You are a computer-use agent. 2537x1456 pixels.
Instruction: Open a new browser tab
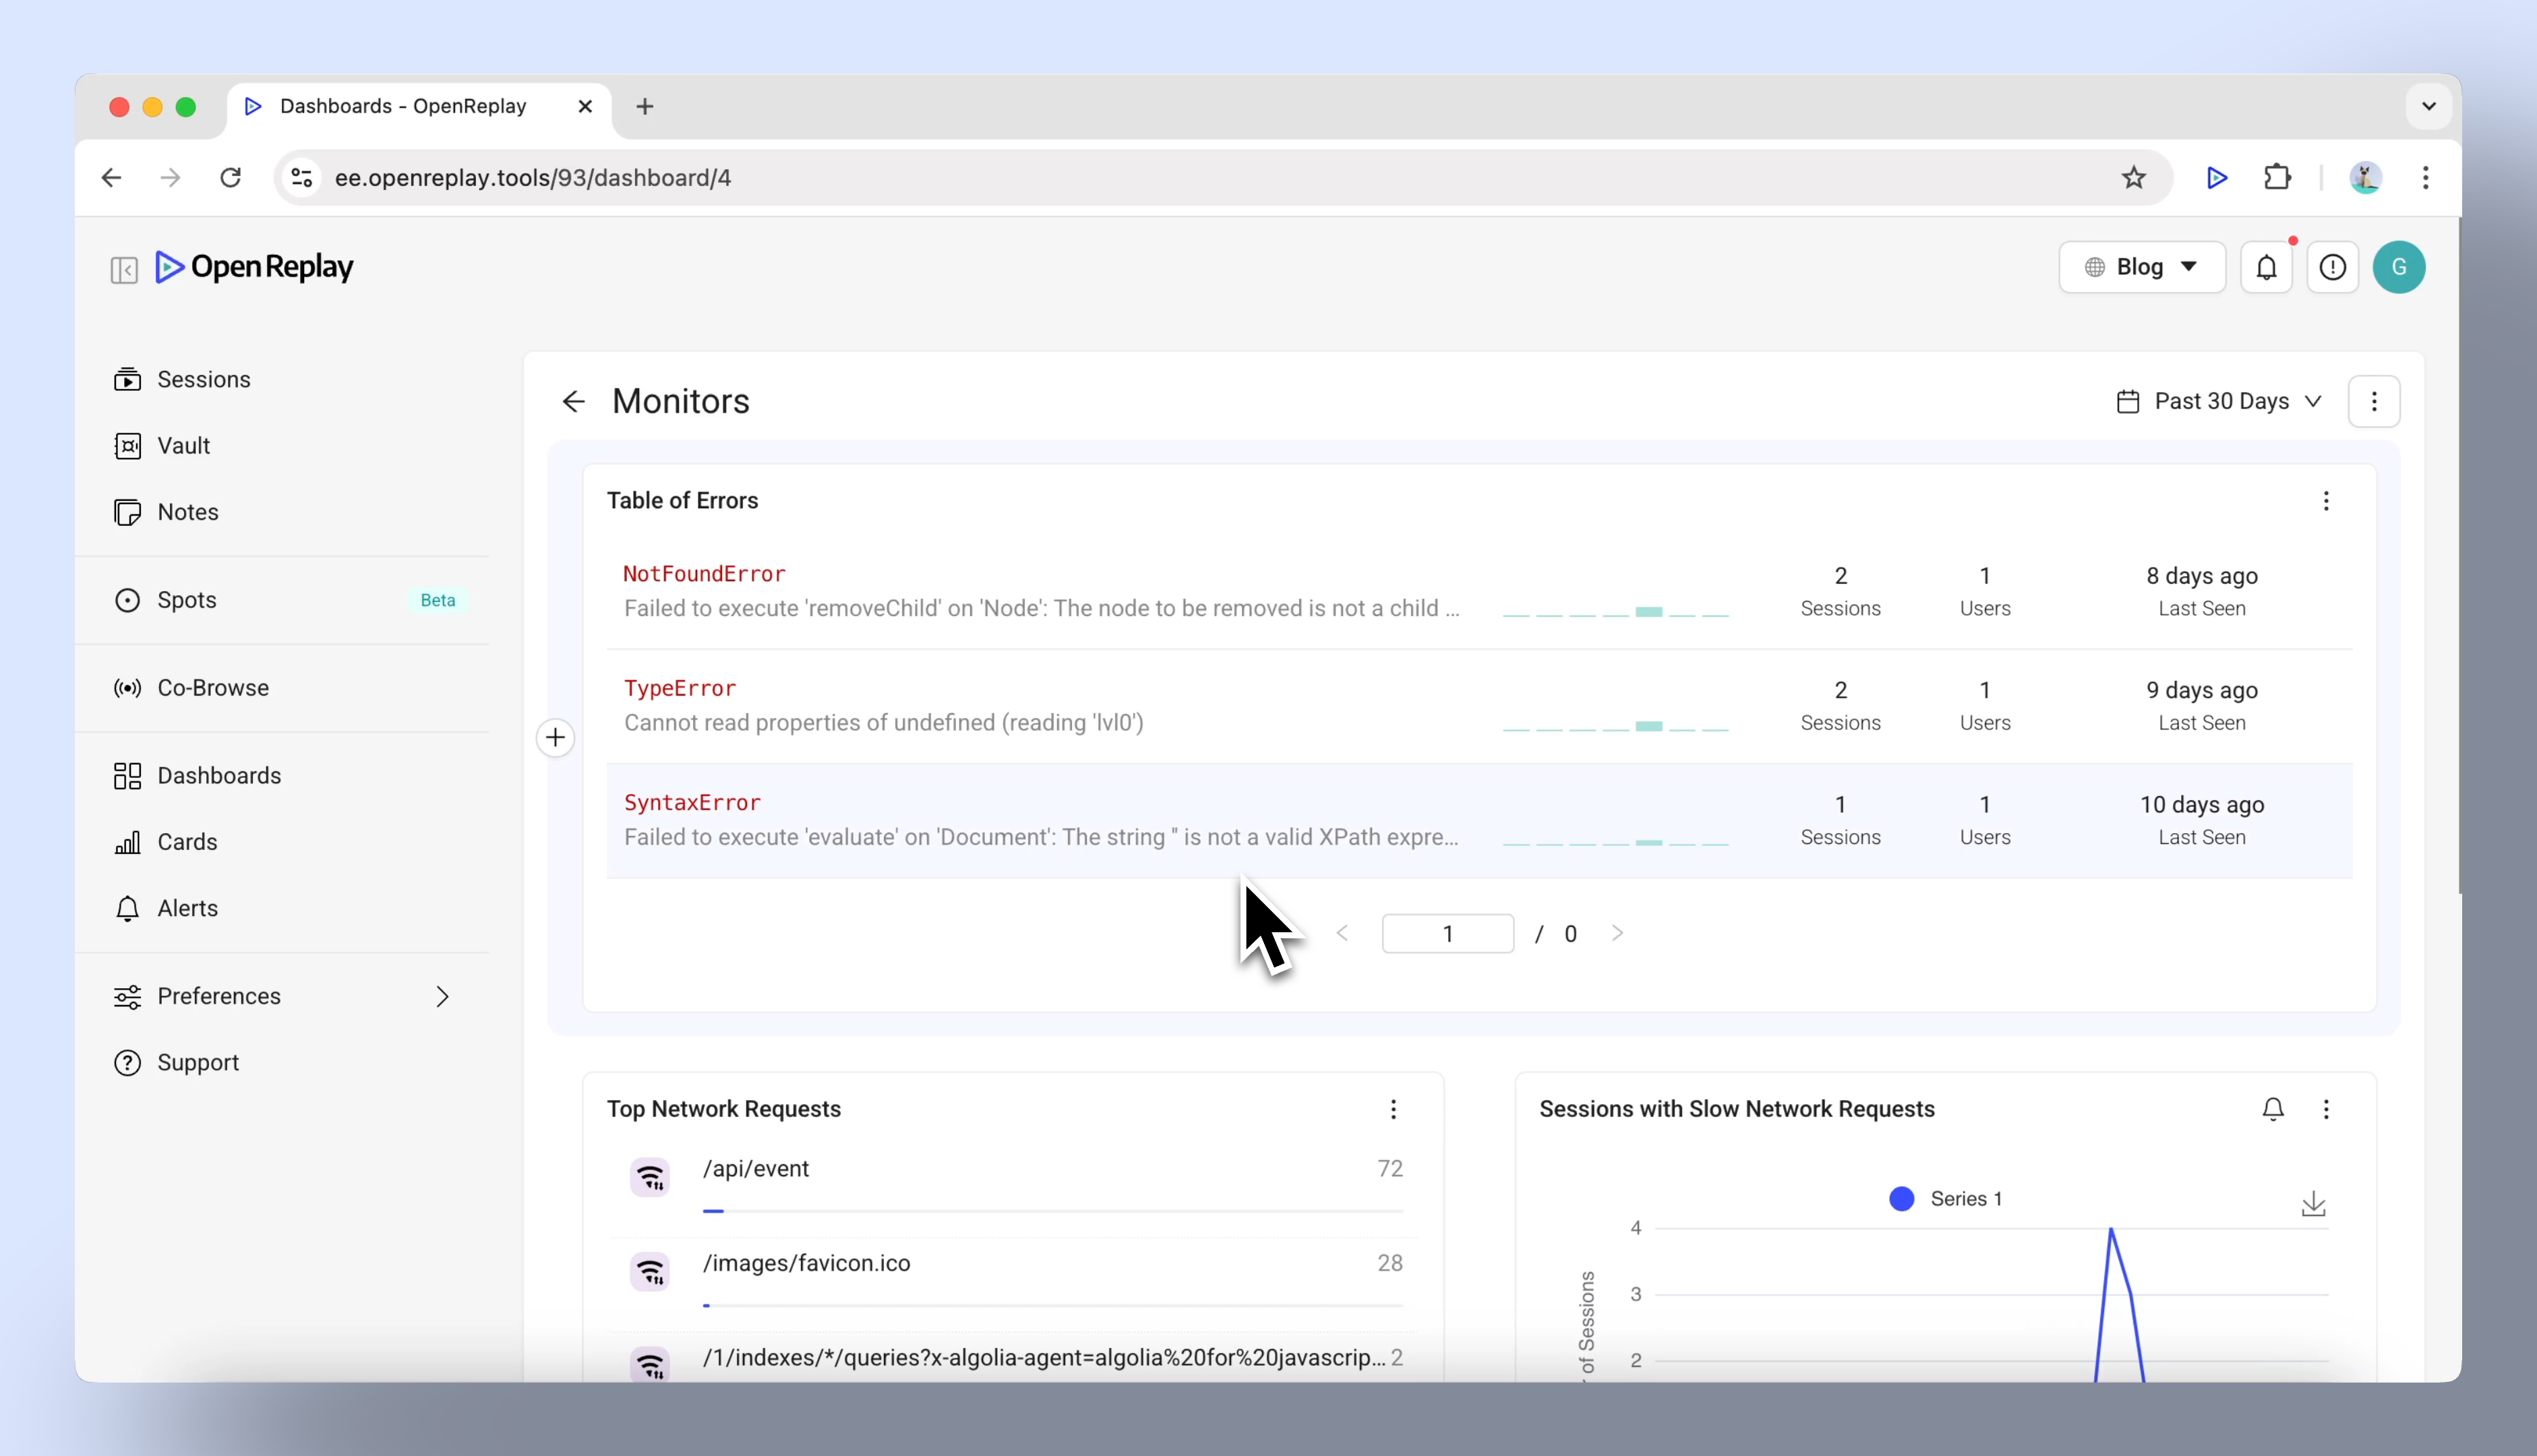coord(645,106)
